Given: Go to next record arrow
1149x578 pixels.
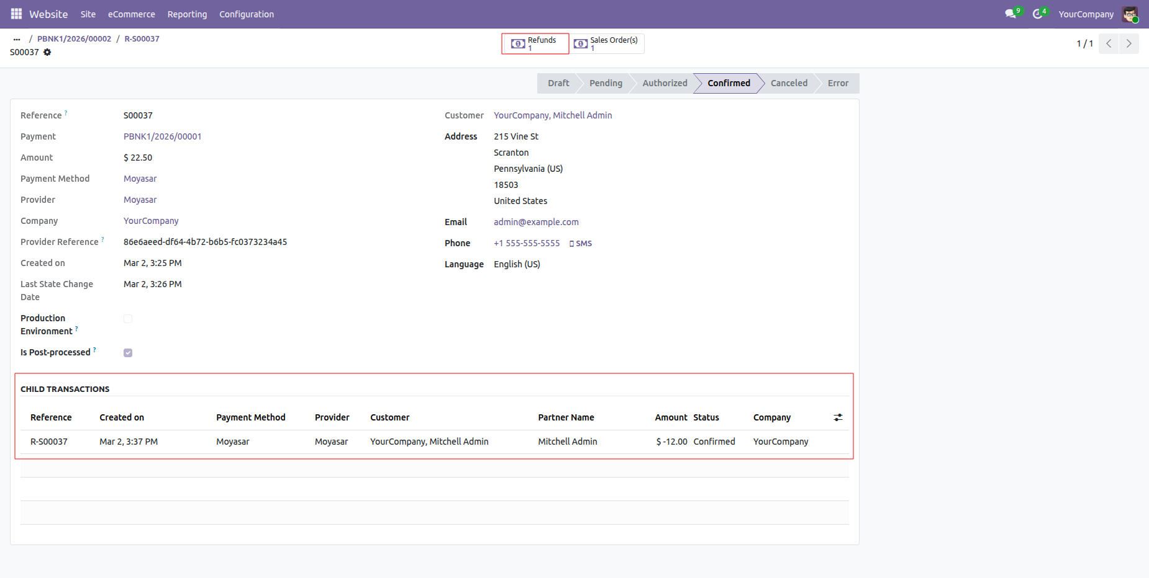Looking at the screenshot, I should 1129,43.
